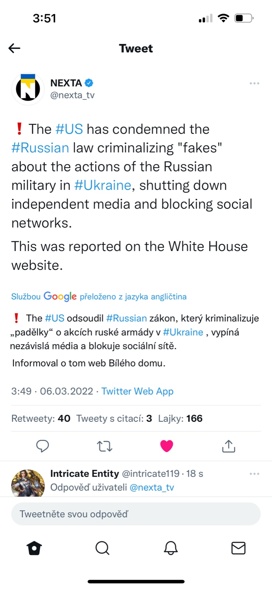Screen dimensions: 272x589
Task: Tap the #US hashtag in the tweet
Action: point(69,129)
